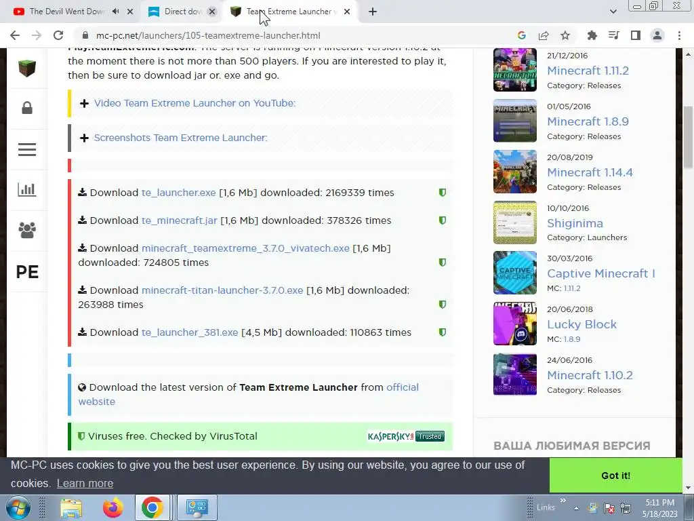Open the Minecraft 1.14.4 sidebar link
The height and width of the screenshot is (521, 694).
pos(590,172)
